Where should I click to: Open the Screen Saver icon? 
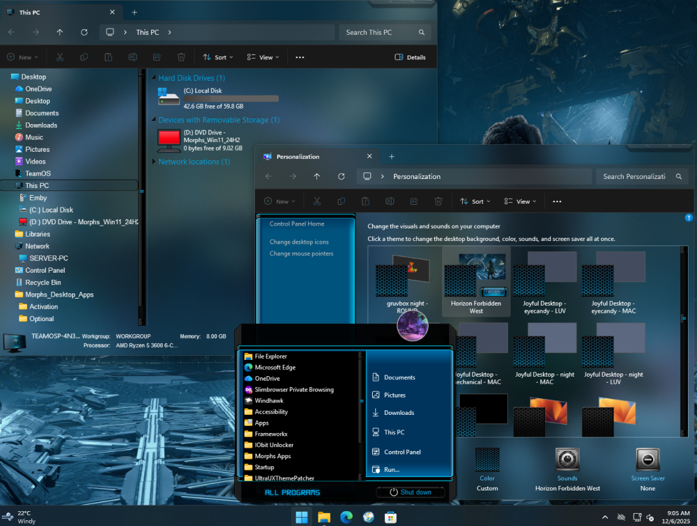point(648,459)
